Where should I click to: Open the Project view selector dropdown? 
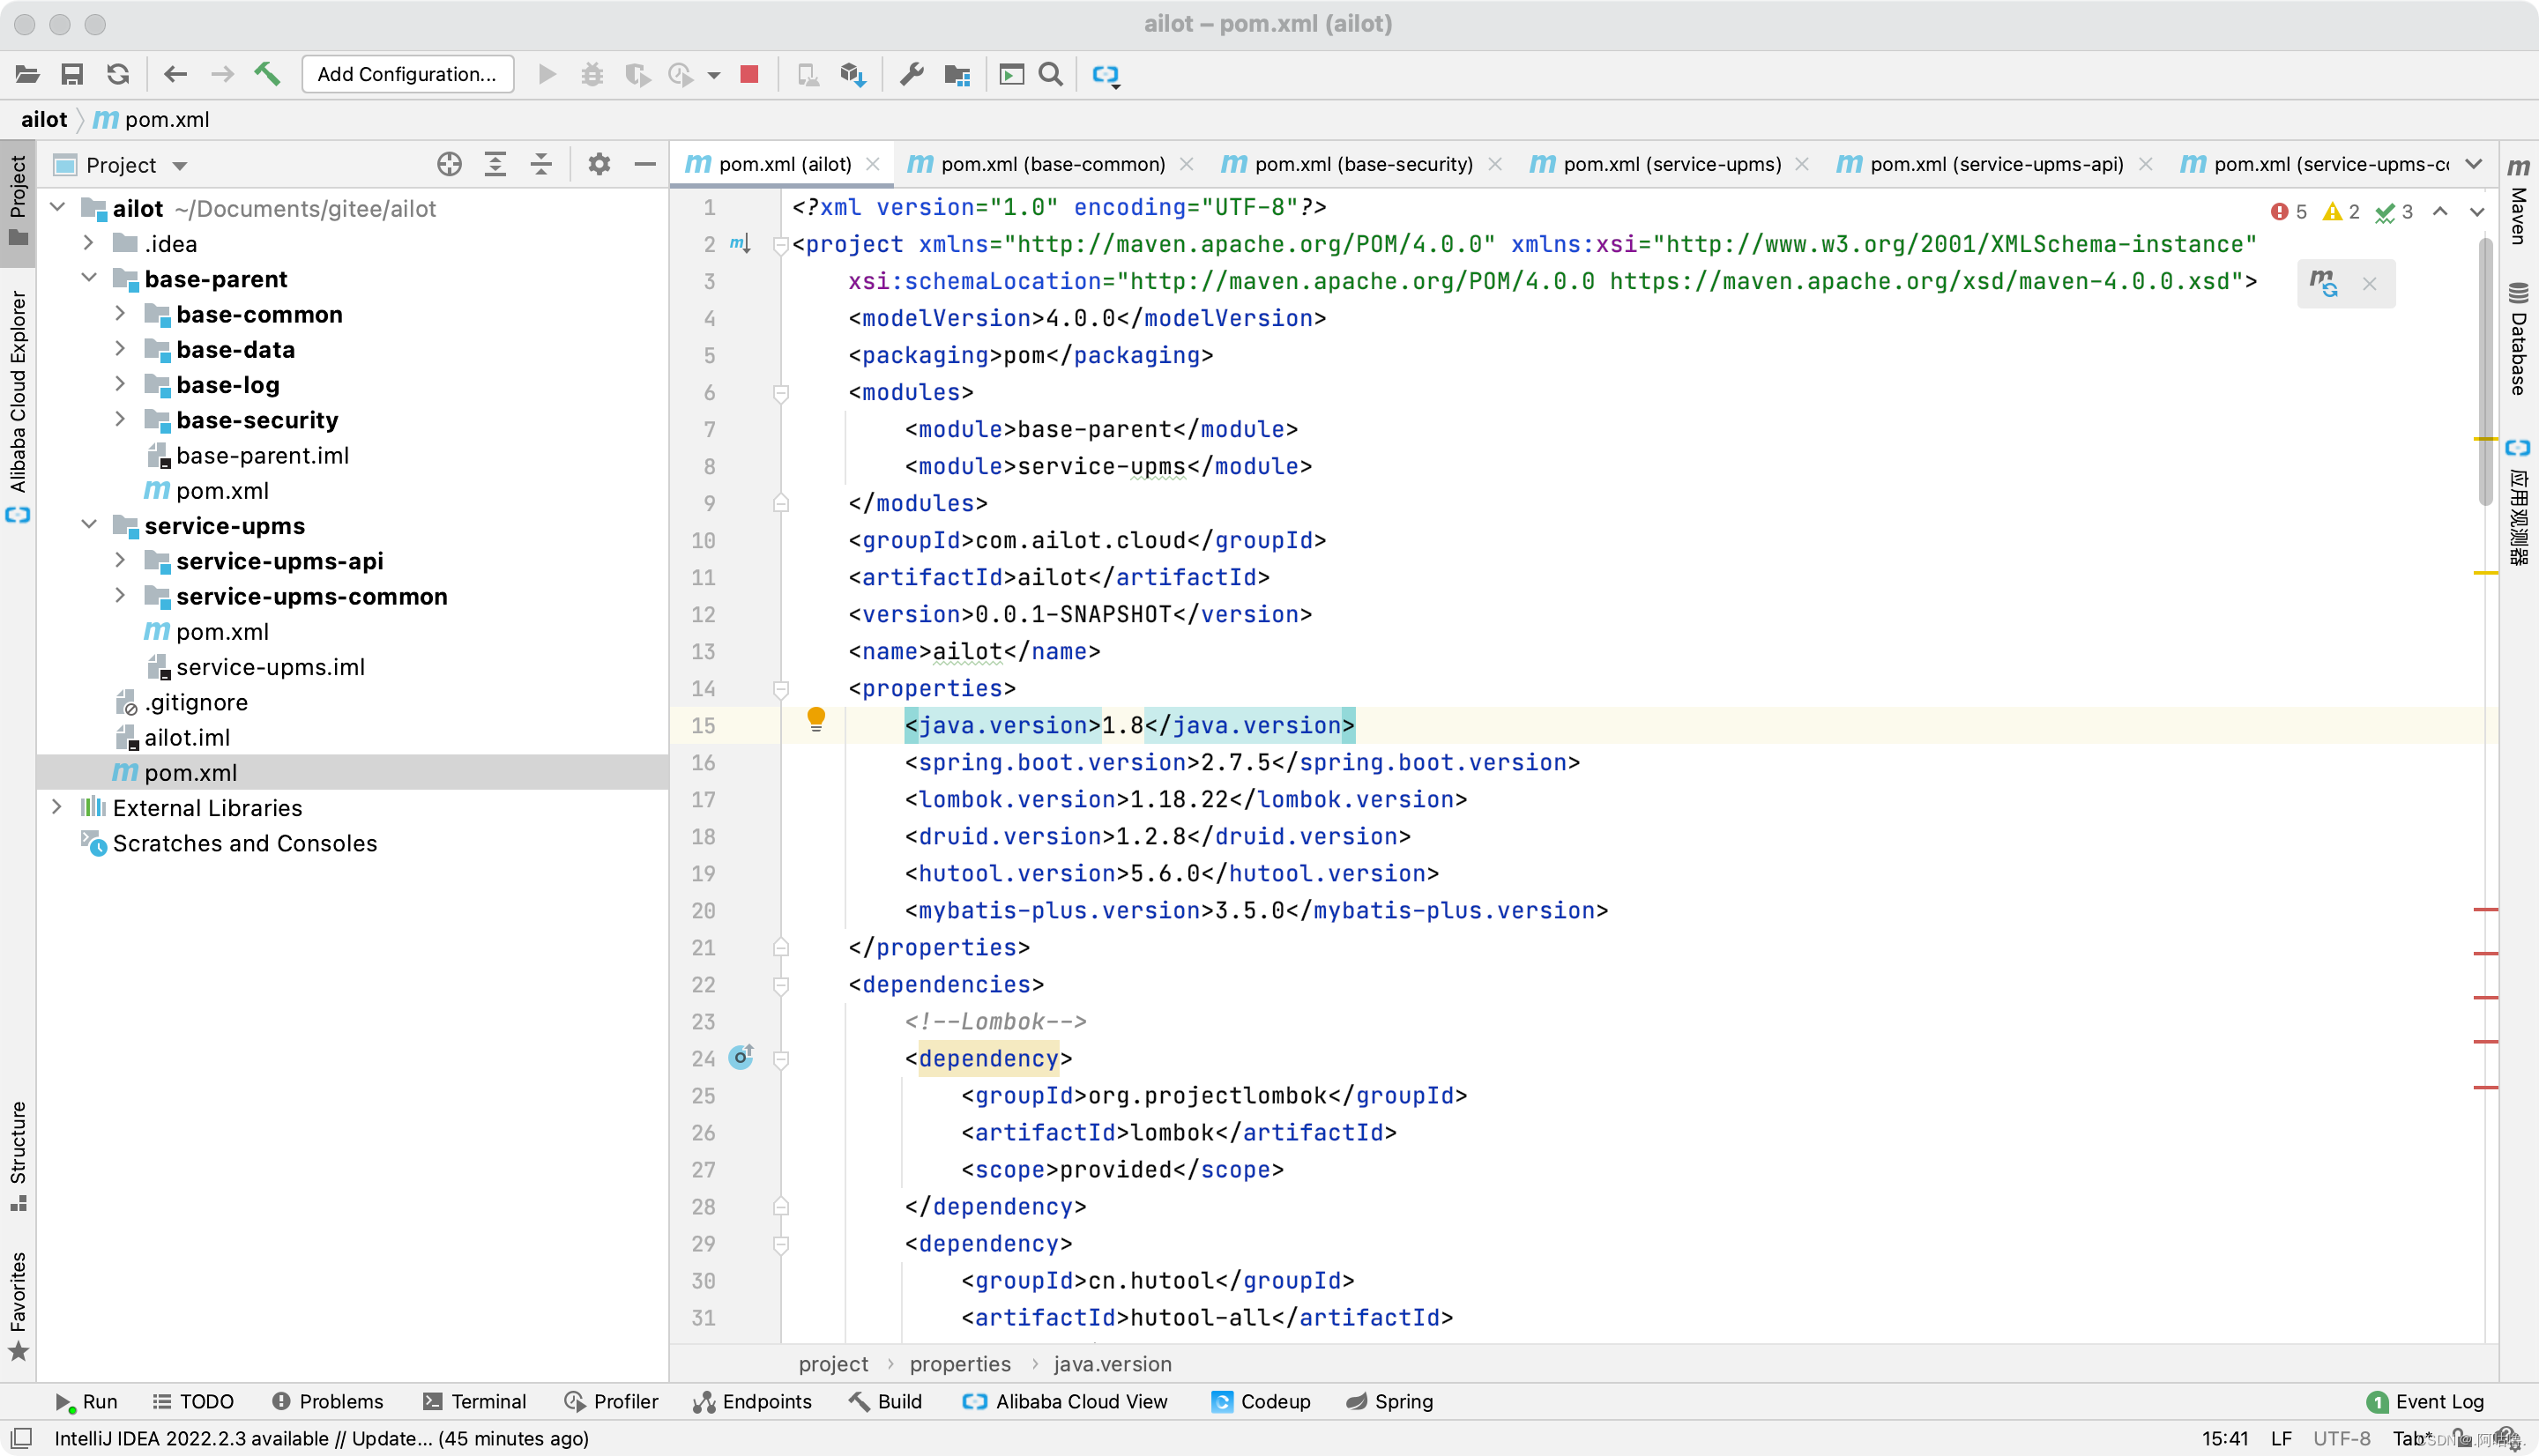180,165
